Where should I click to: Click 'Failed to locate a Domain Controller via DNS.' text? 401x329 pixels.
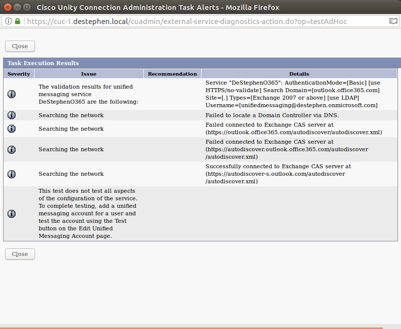272,115
